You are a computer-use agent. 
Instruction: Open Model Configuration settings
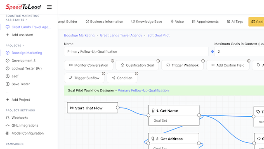(25, 133)
